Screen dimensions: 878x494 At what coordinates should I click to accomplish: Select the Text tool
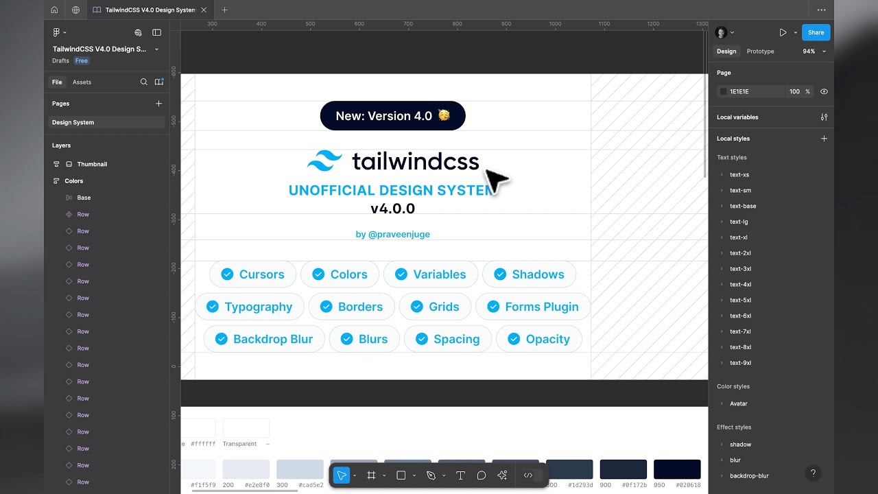coord(460,475)
